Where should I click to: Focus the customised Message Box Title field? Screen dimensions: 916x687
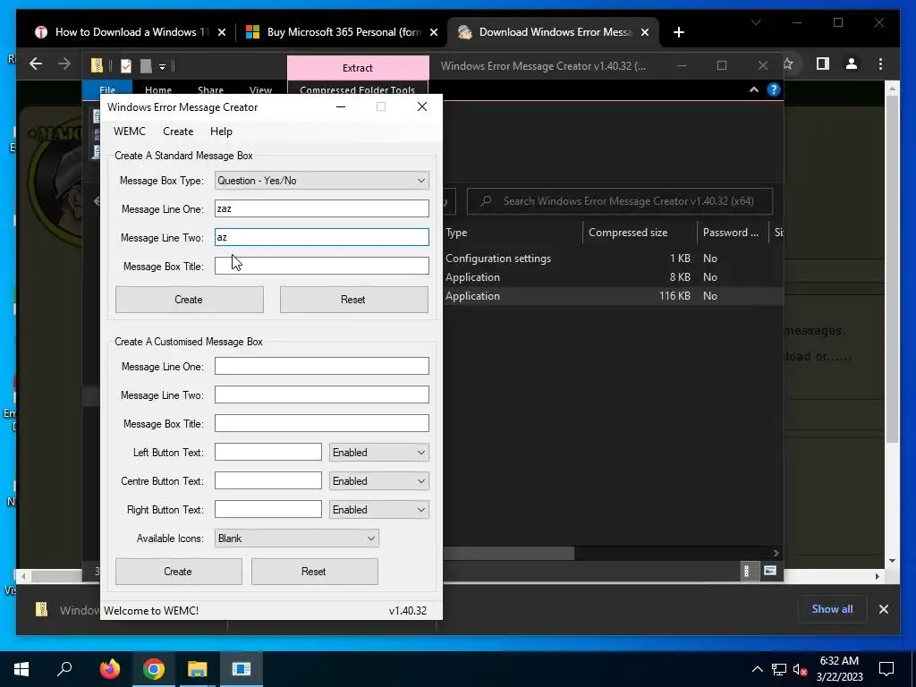coord(322,423)
